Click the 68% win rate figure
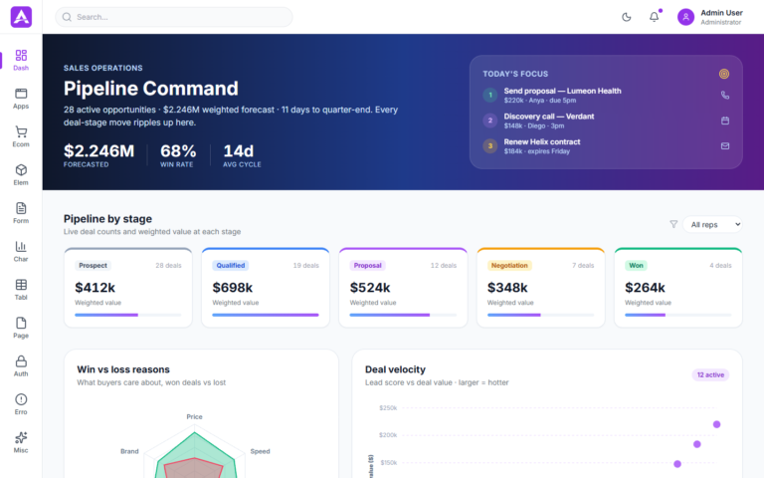764x478 pixels. pyautogui.click(x=178, y=151)
